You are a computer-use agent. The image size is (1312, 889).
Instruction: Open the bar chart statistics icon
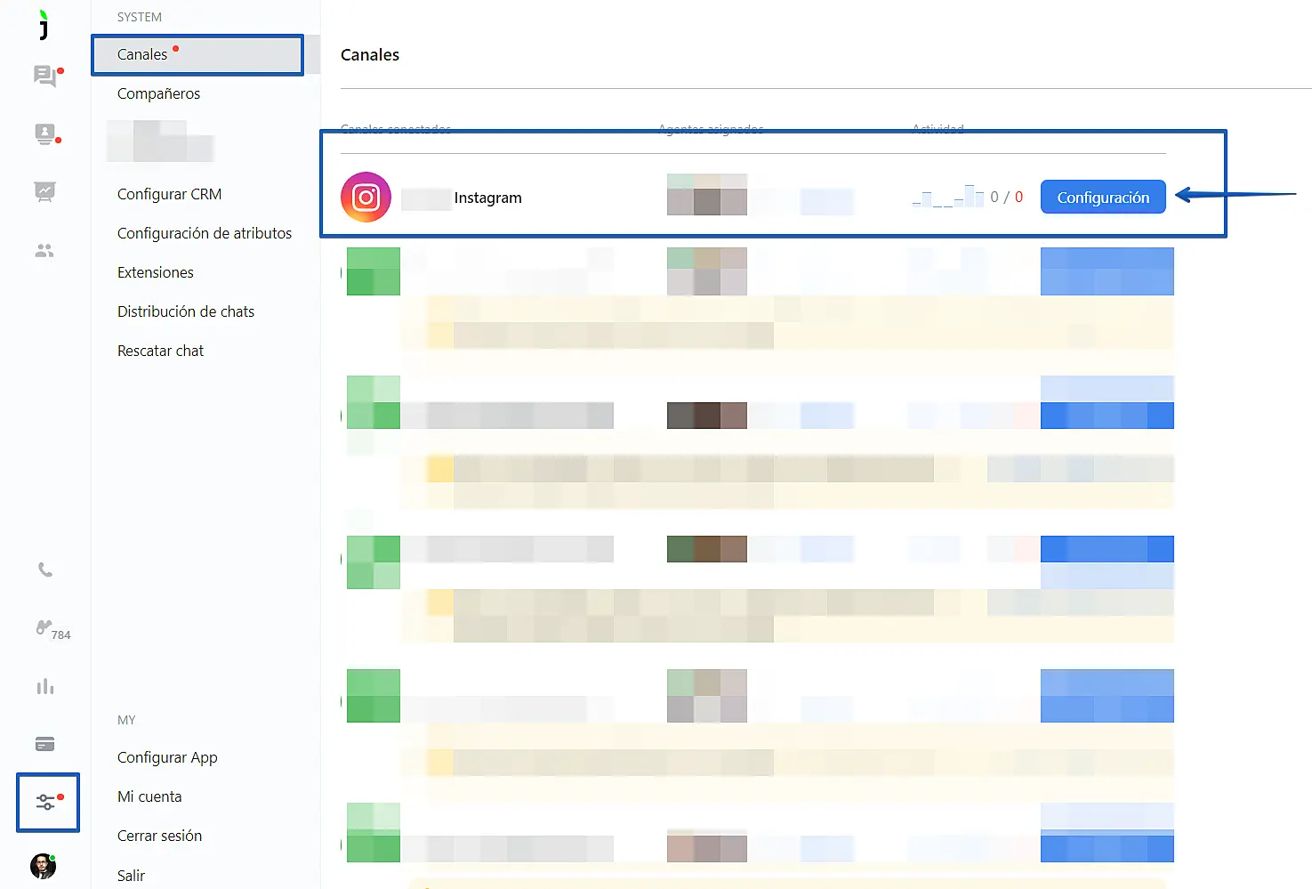[x=45, y=687]
